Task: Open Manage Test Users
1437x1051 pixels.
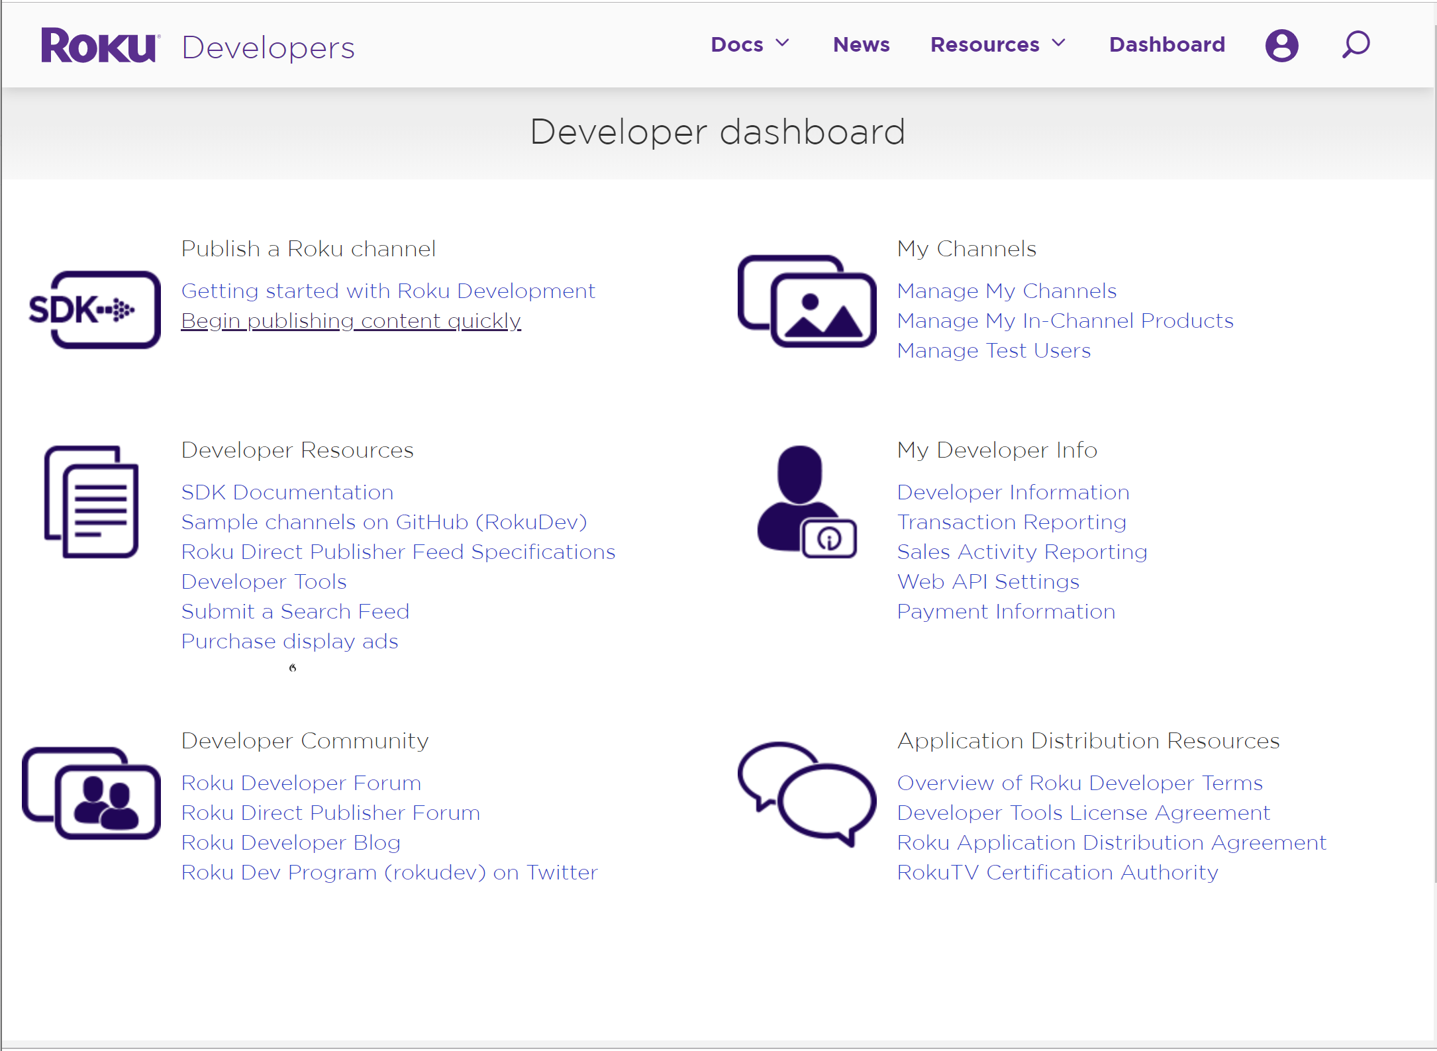Action: pyautogui.click(x=993, y=350)
